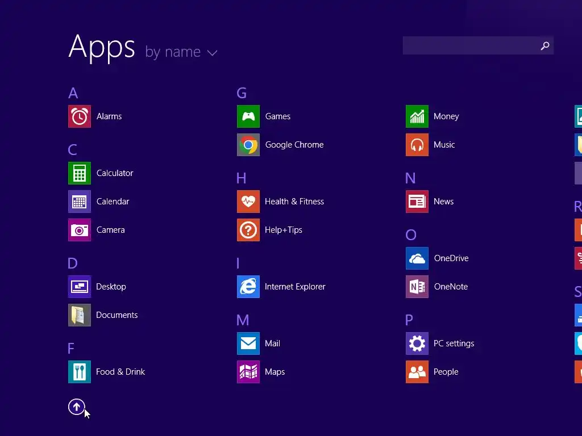Open the Desktop tile icon
The height and width of the screenshot is (436, 582).
click(x=80, y=287)
